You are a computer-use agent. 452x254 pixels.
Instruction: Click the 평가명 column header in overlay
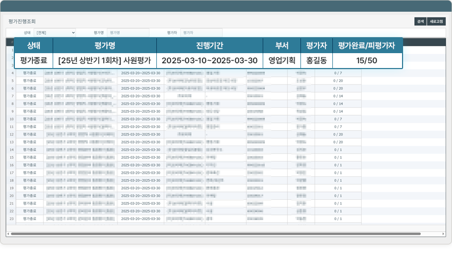105,45
